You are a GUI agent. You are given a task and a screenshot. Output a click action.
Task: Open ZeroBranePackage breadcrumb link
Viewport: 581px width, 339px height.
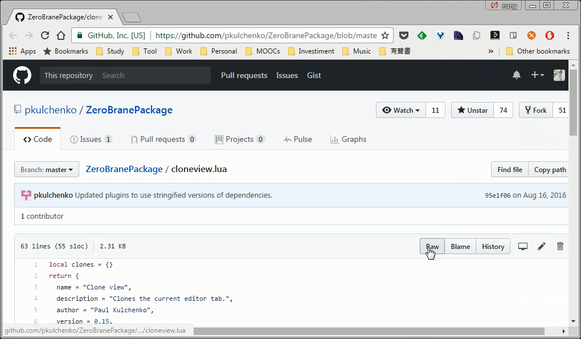click(x=124, y=169)
